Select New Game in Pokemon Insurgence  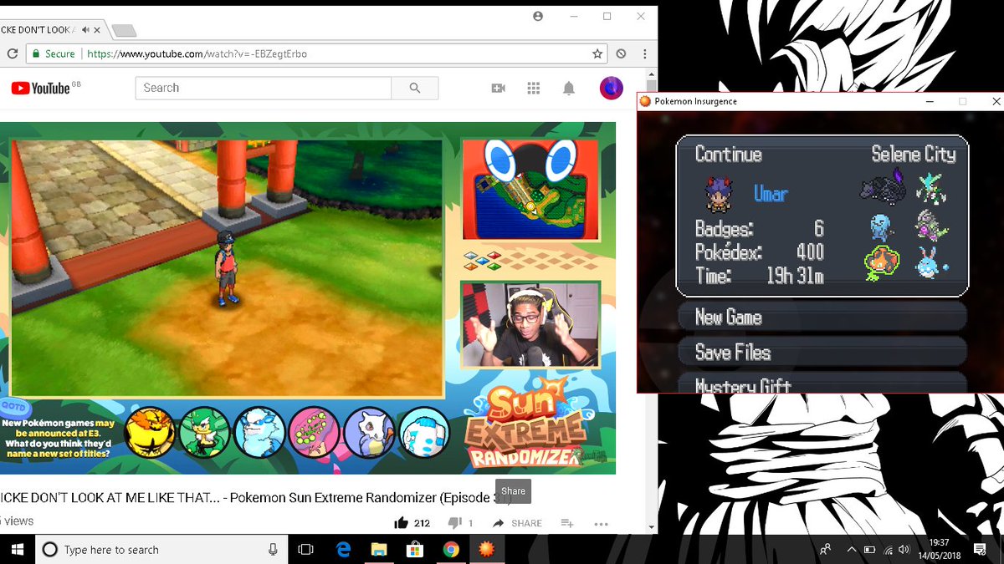[822, 317]
